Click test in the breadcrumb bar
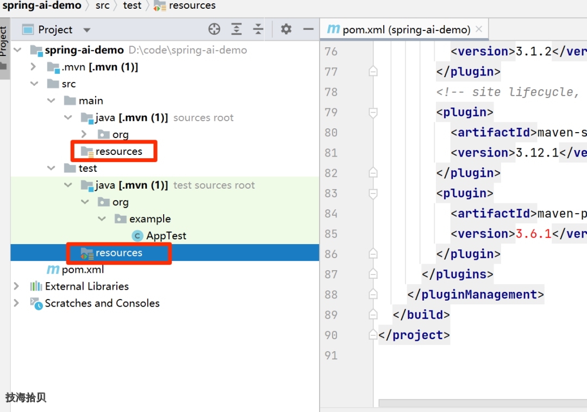 [x=132, y=5]
